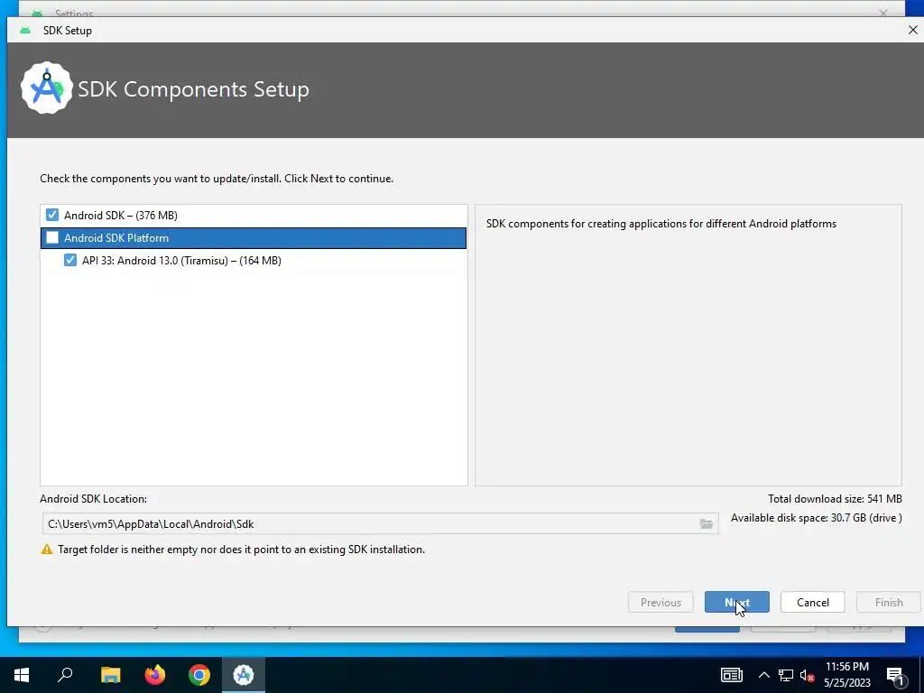The image size is (924, 693).
Task: Open the muted volume tray icon
Action: (x=807, y=675)
